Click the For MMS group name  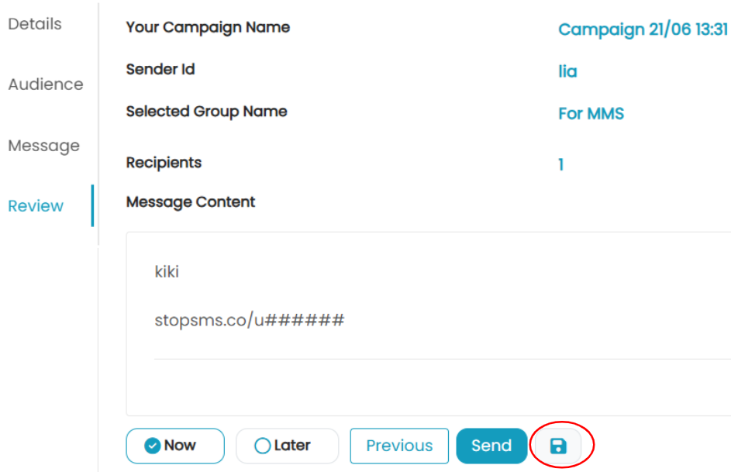[591, 114]
